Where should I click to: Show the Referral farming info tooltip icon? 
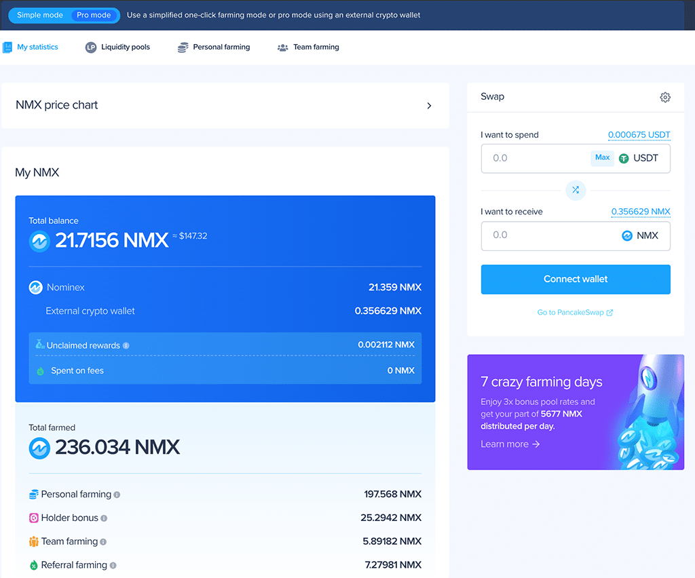pos(113,565)
